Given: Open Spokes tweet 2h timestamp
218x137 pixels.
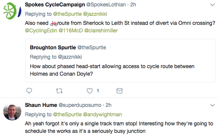Looking at the screenshot, I should (133, 5).
